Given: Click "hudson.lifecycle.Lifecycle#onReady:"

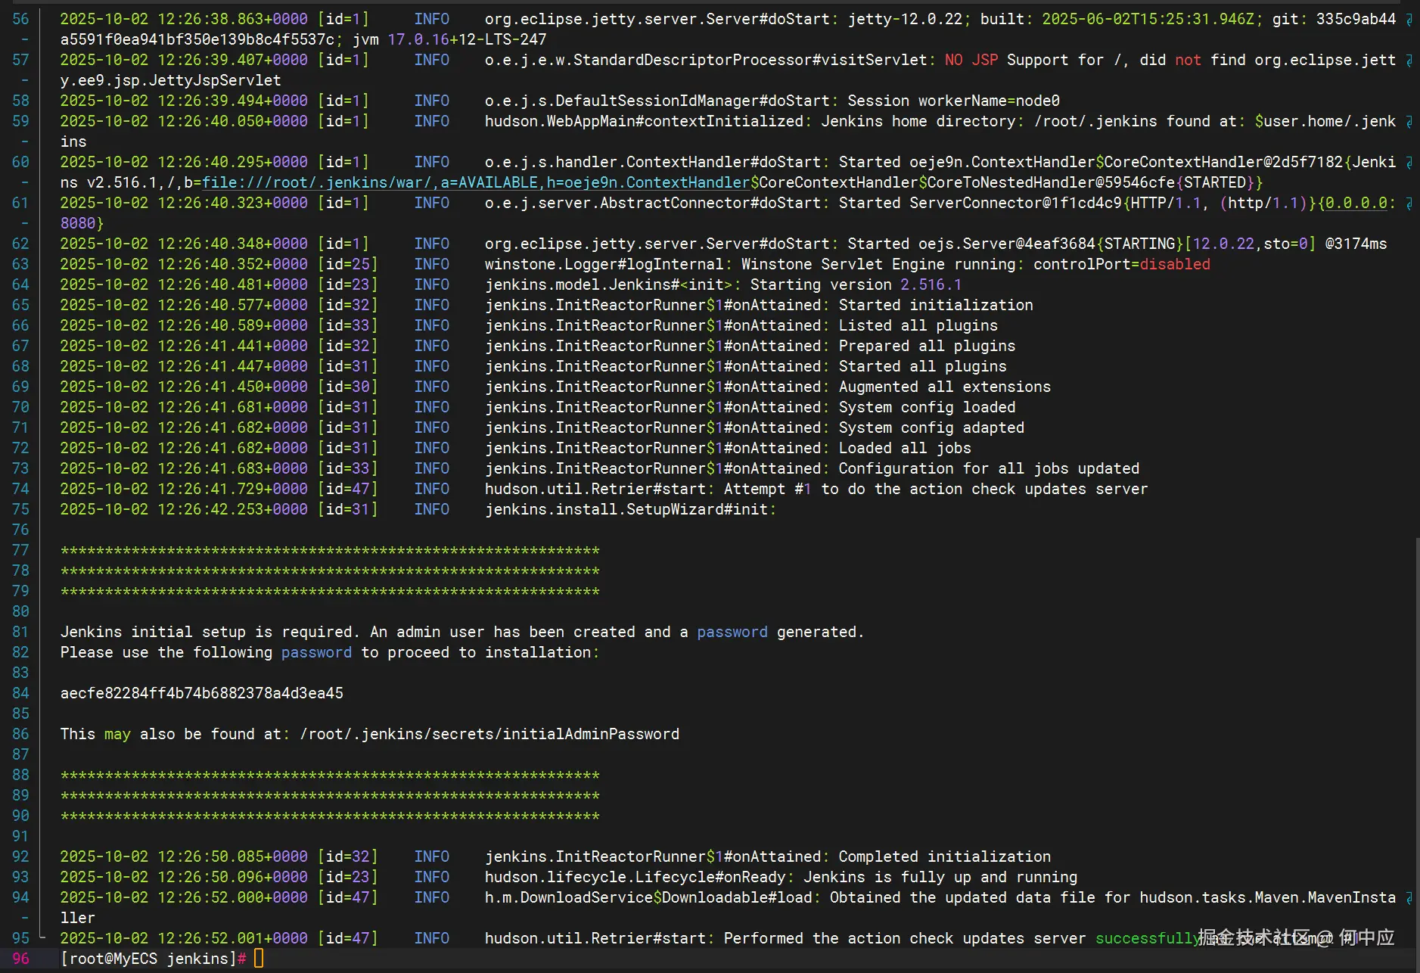Looking at the screenshot, I should coord(640,877).
